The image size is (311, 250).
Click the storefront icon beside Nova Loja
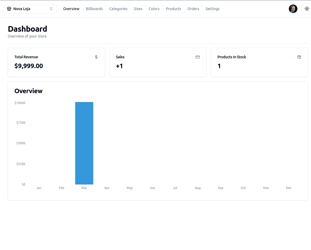(x=9, y=9)
